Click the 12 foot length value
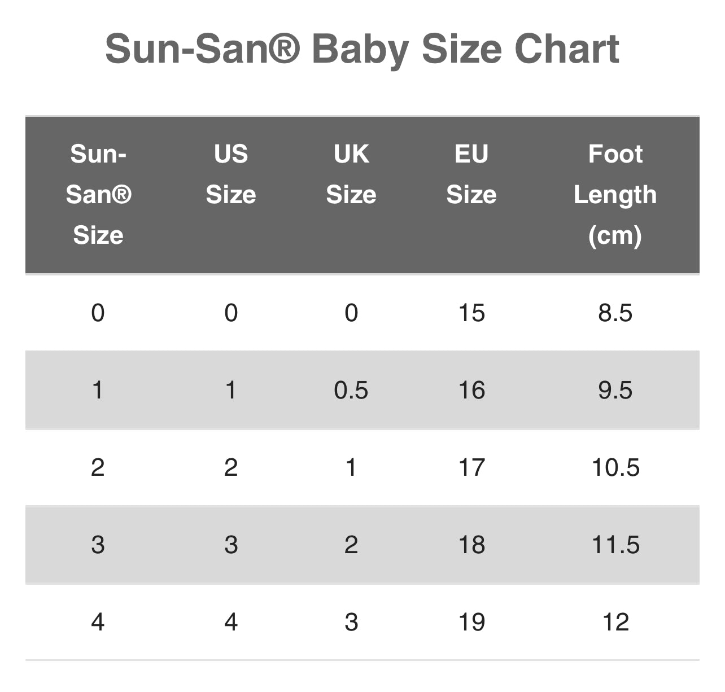 (x=615, y=622)
